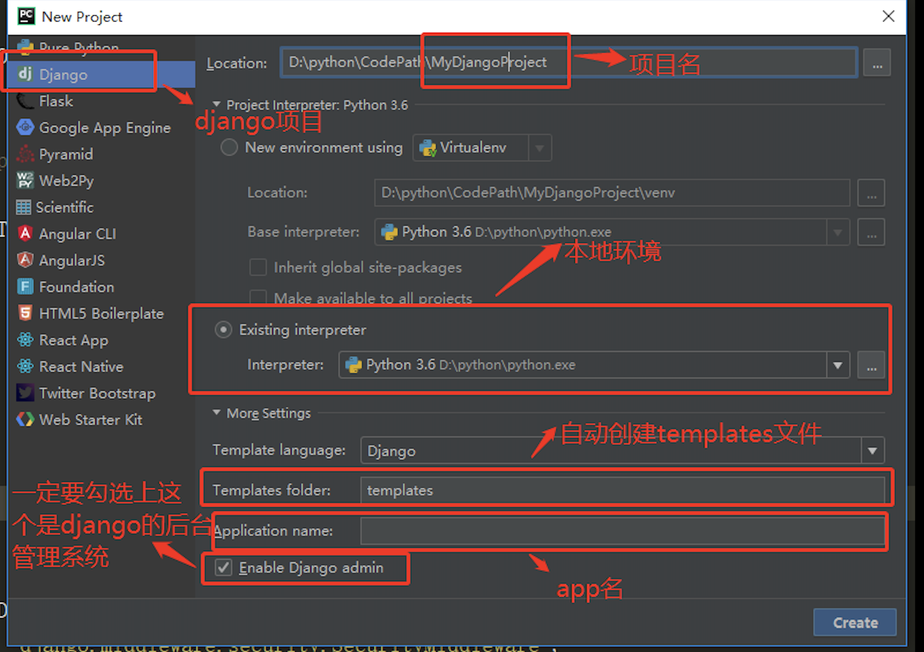Image resolution: width=924 pixels, height=652 pixels.
Task: Toggle Inherit global site-packages checkbox
Action: pos(258,267)
